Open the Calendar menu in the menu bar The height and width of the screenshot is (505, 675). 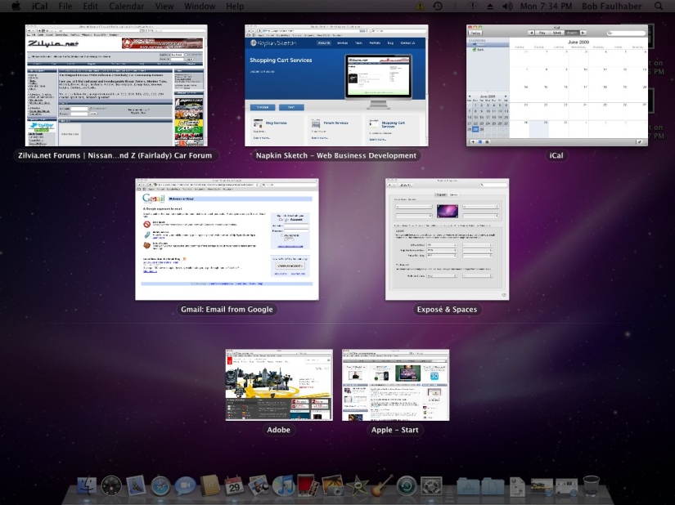127,6
